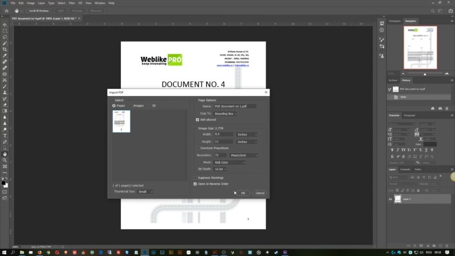Image resolution: width=455 pixels, height=256 pixels.
Task: Select the Rectangular Marquee tool
Action: coord(5,31)
